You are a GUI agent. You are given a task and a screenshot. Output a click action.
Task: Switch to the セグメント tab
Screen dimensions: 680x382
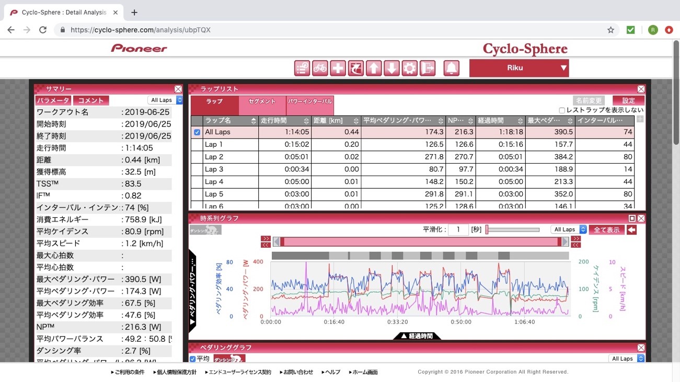[262, 102]
